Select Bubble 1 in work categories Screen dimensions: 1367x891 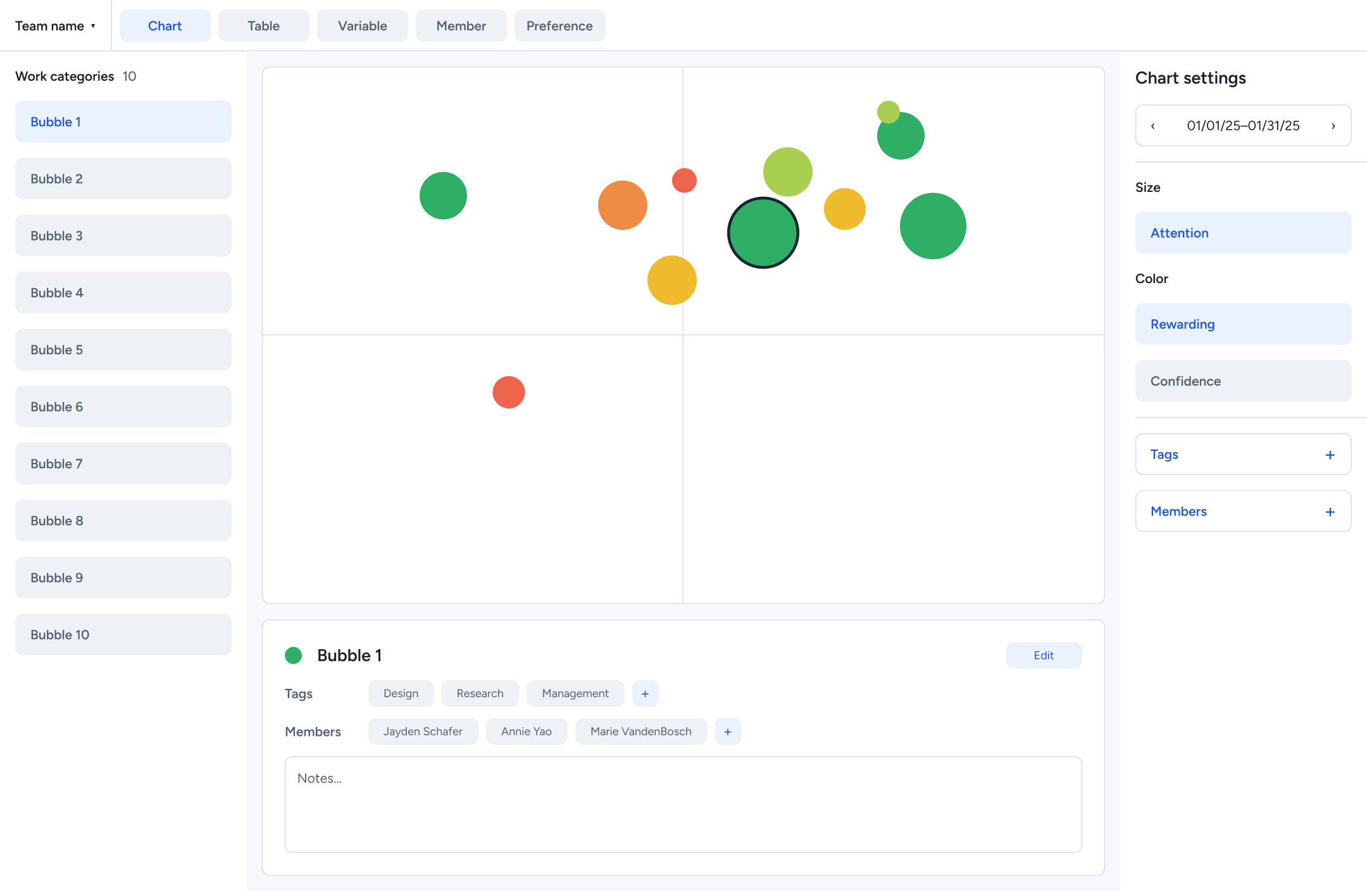coord(123,122)
